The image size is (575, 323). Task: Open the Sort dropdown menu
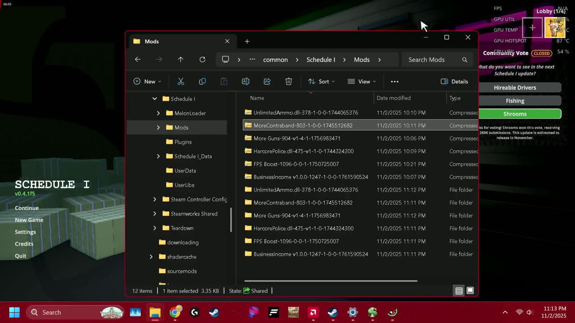click(x=322, y=82)
